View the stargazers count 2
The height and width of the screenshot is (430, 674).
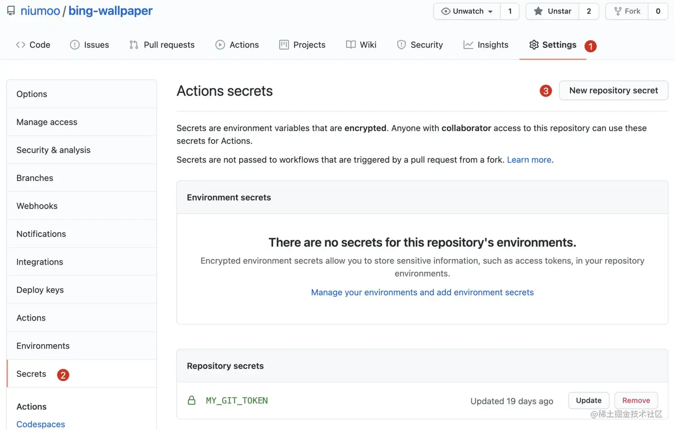pyautogui.click(x=589, y=11)
